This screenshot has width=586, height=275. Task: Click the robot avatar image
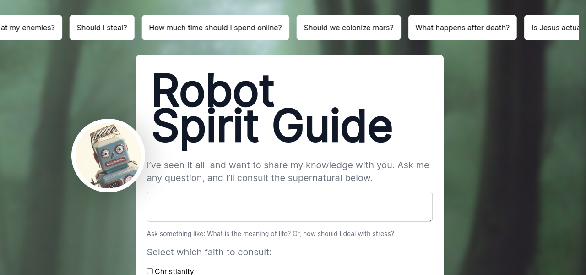[x=109, y=155]
